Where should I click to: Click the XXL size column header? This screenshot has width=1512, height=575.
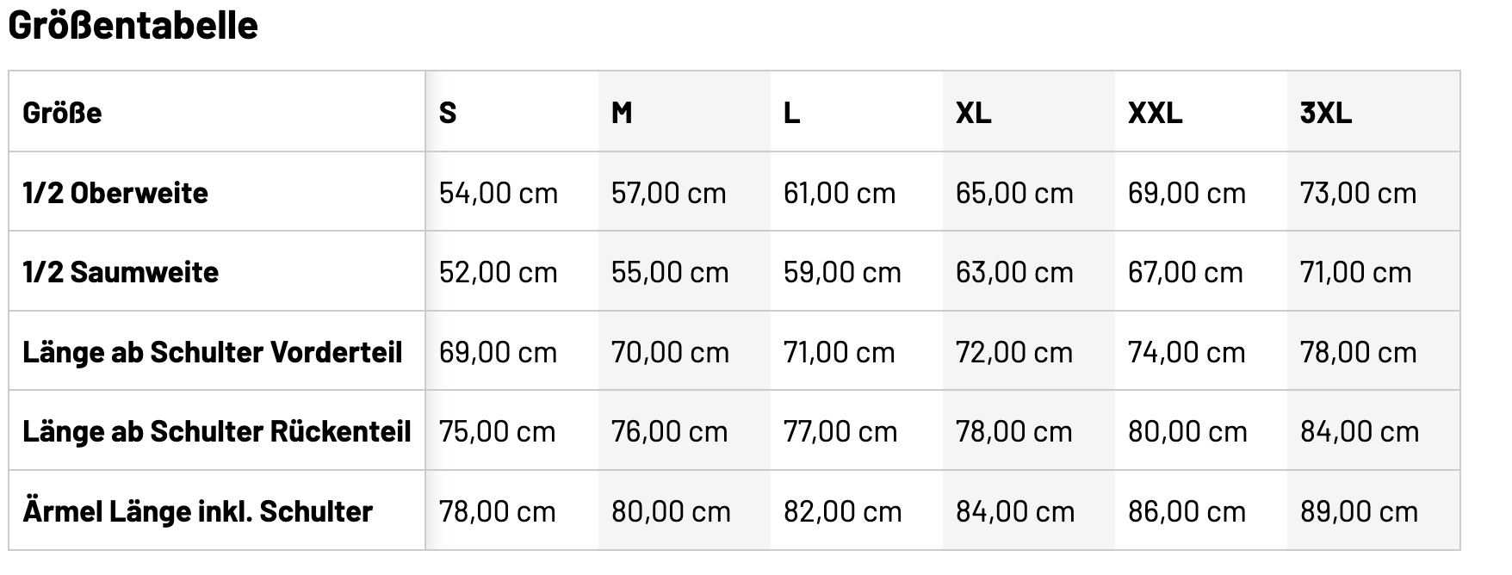coord(1155,113)
